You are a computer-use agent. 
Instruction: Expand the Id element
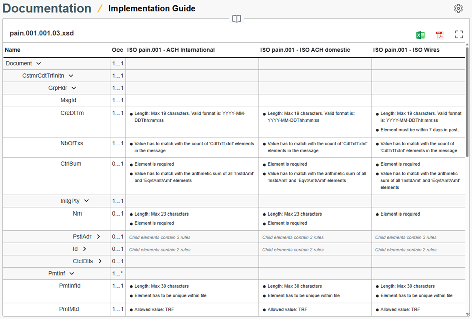point(84,249)
